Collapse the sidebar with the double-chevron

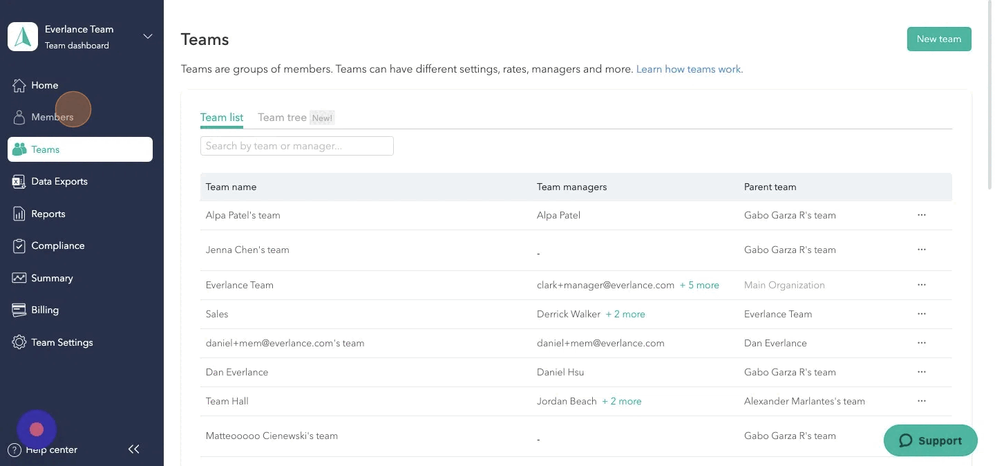(133, 449)
